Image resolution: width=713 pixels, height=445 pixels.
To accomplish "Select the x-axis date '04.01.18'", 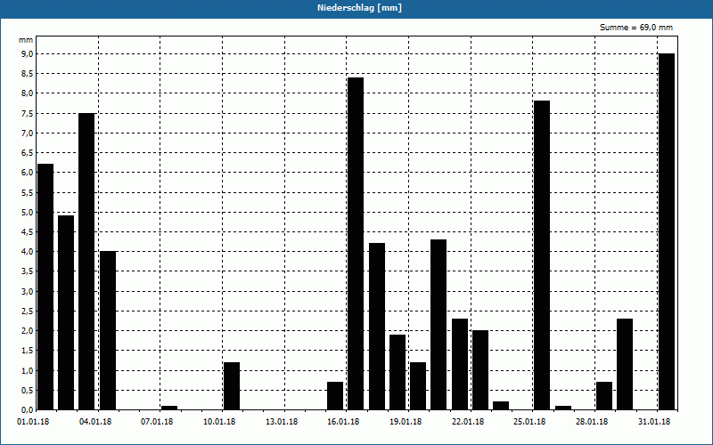I will click(95, 422).
